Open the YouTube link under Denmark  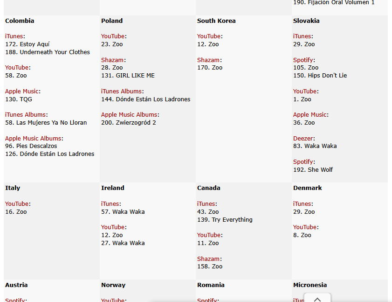pyautogui.click(x=305, y=227)
